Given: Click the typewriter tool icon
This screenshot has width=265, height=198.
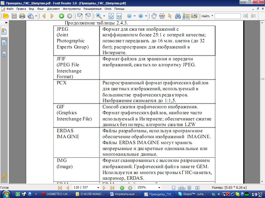Looking at the screenshot, I should click(162, 16).
